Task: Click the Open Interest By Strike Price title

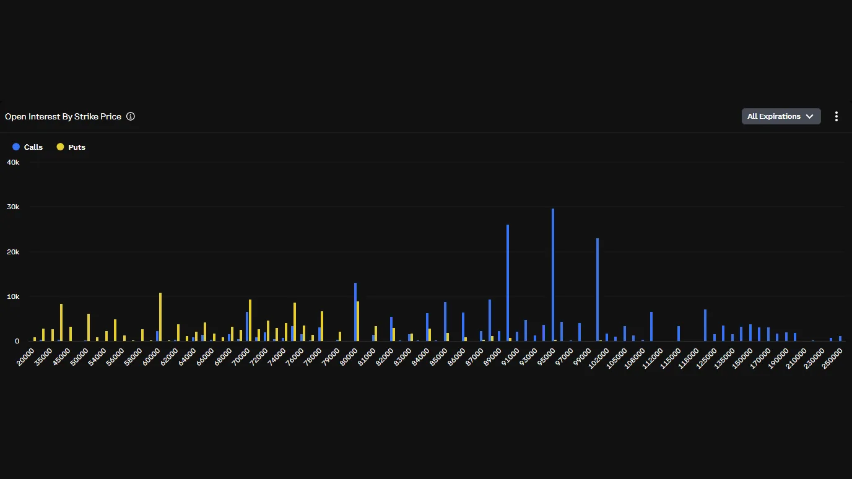Action: 63,116
